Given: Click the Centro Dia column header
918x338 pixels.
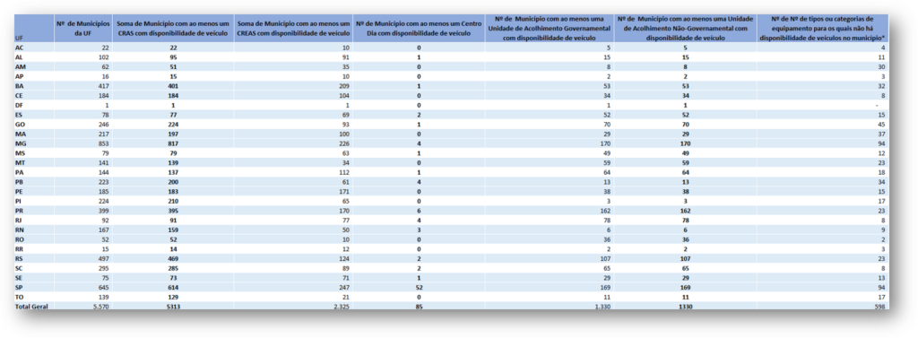Looking at the screenshot, I should pos(419,28).
